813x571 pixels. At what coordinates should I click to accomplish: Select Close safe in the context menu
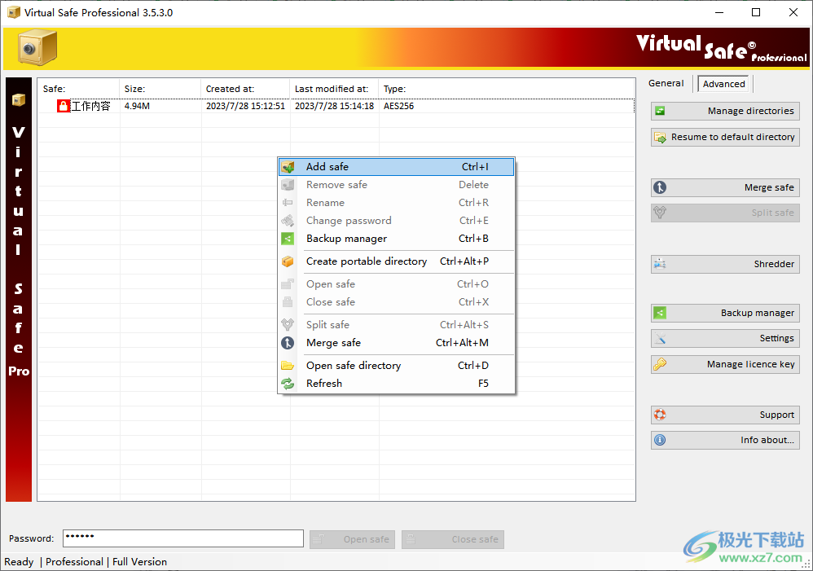tap(397, 302)
